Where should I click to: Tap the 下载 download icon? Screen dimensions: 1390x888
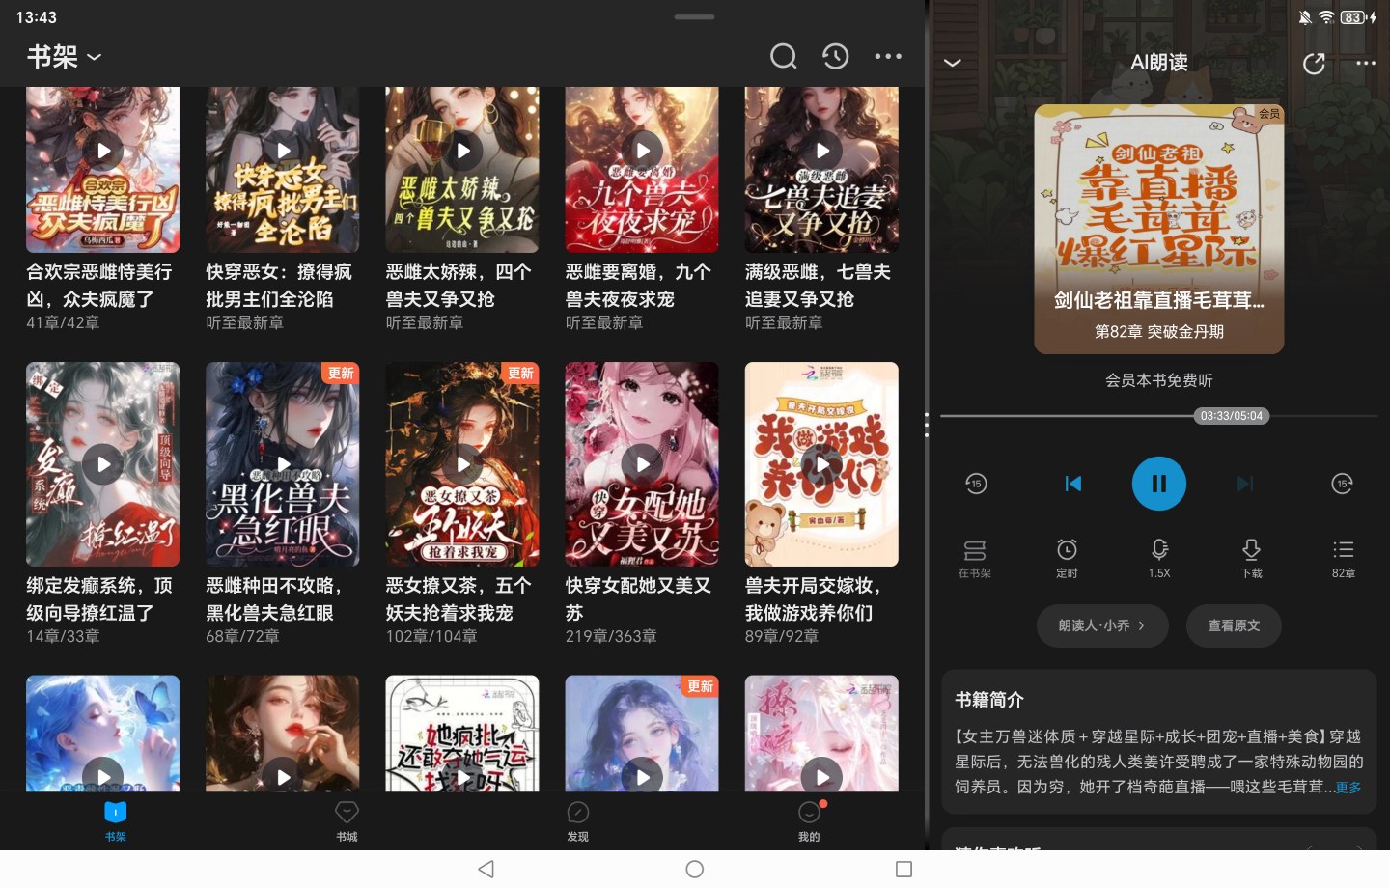pos(1251,558)
